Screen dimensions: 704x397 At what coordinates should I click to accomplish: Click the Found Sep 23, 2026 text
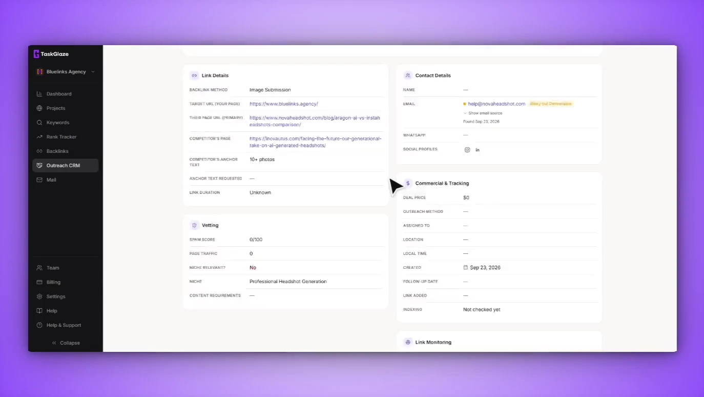pos(481,122)
